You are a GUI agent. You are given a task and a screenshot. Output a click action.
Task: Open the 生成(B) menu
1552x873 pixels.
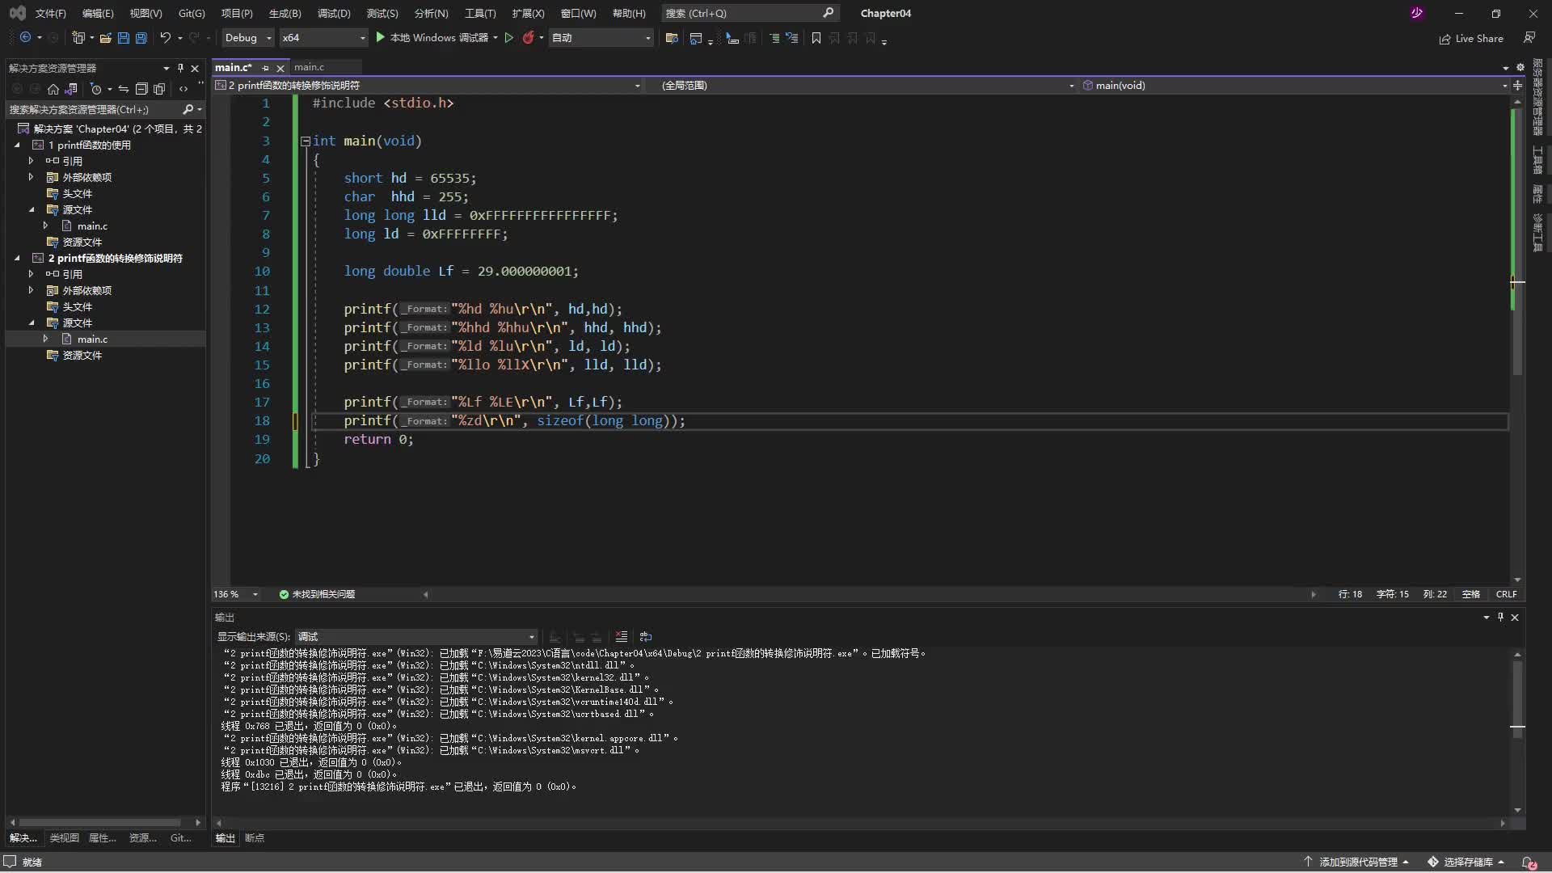pos(285,13)
